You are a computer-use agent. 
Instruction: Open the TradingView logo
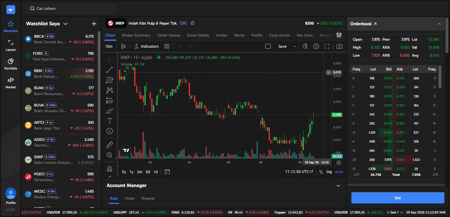coord(126,150)
